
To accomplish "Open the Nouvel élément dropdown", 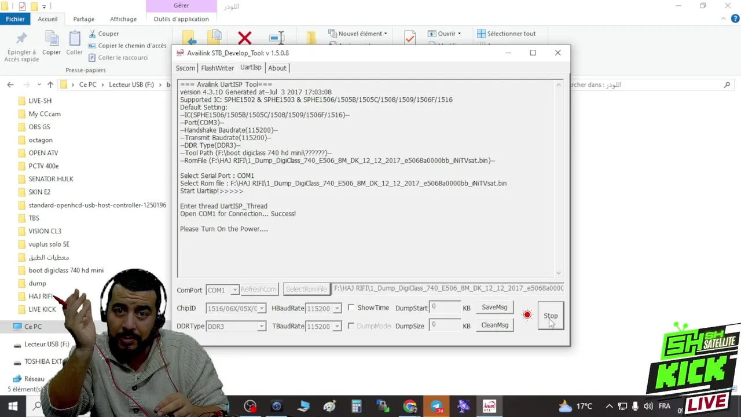I will [x=358, y=34].
